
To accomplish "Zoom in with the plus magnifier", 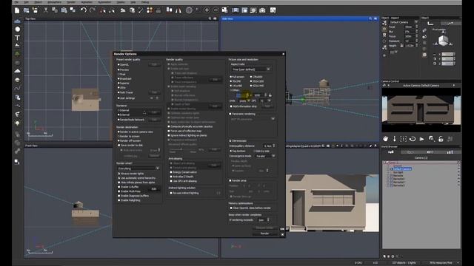I will coord(207,10).
